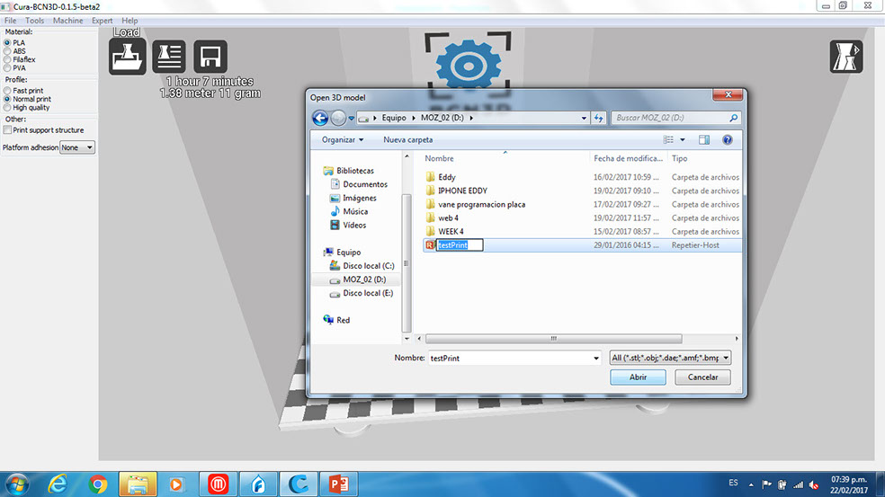Screen dimensions: 885x497
Task: Select the IPHONE EDDY folder icon
Action: [430, 191]
